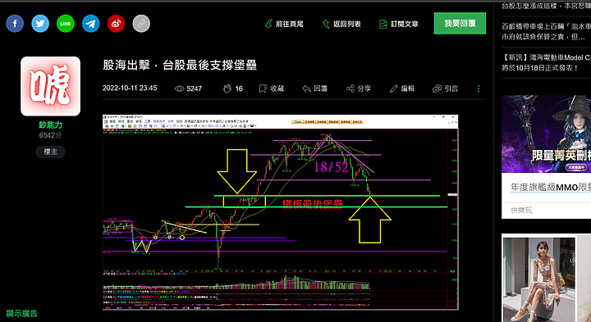Bookmark the post with 收藏
This screenshot has width=591, height=322.
coord(272,88)
